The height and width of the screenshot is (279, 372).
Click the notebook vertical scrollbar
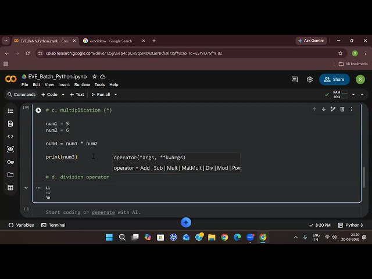tap(364, 177)
